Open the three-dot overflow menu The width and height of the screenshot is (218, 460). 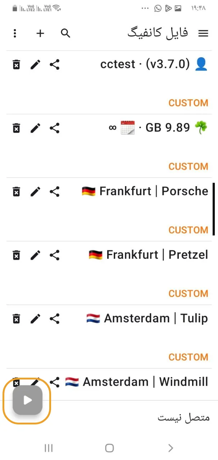[x=15, y=33]
